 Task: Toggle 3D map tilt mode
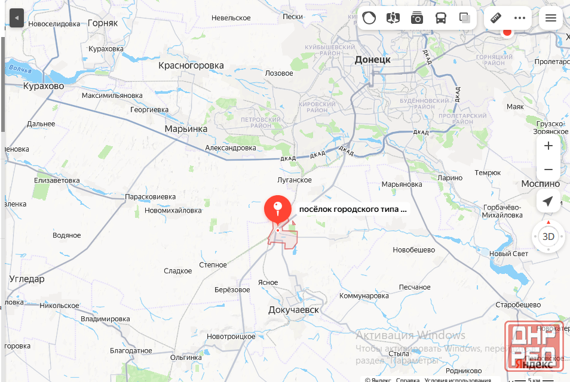[x=548, y=237]
